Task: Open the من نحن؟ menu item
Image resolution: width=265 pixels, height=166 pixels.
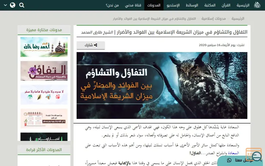Action: point(112,5)
